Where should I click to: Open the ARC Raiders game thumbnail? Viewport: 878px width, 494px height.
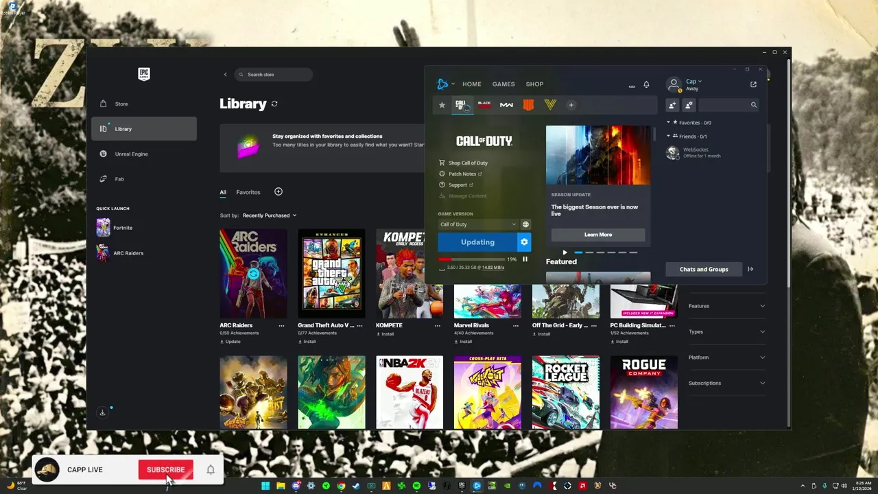[x=253, y=273]
